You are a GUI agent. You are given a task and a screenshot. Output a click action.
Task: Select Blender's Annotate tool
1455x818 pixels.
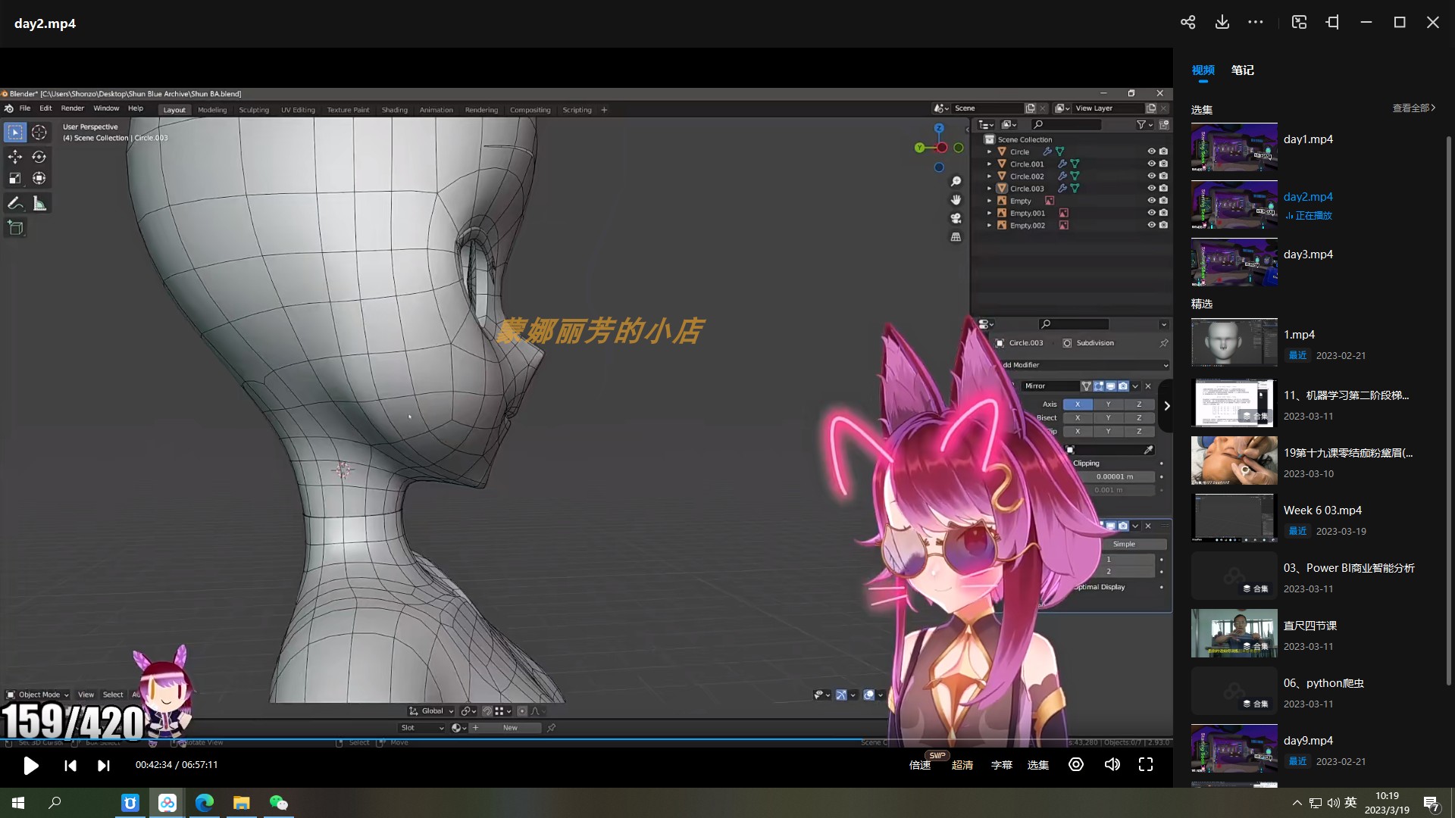(15, 204)
